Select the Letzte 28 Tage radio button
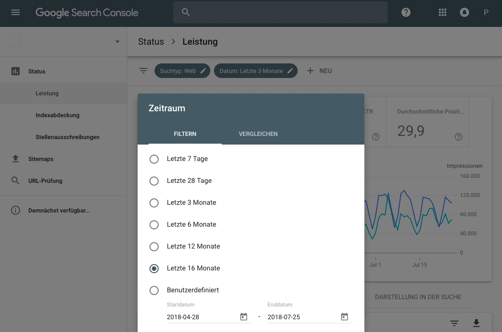 coord(154,181)
